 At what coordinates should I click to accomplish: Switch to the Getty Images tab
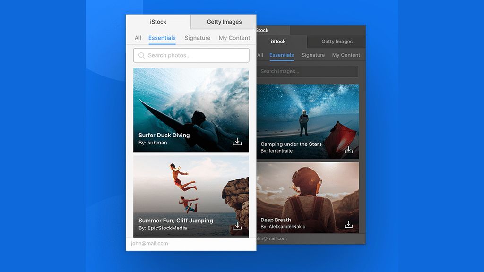pos(223,22)
